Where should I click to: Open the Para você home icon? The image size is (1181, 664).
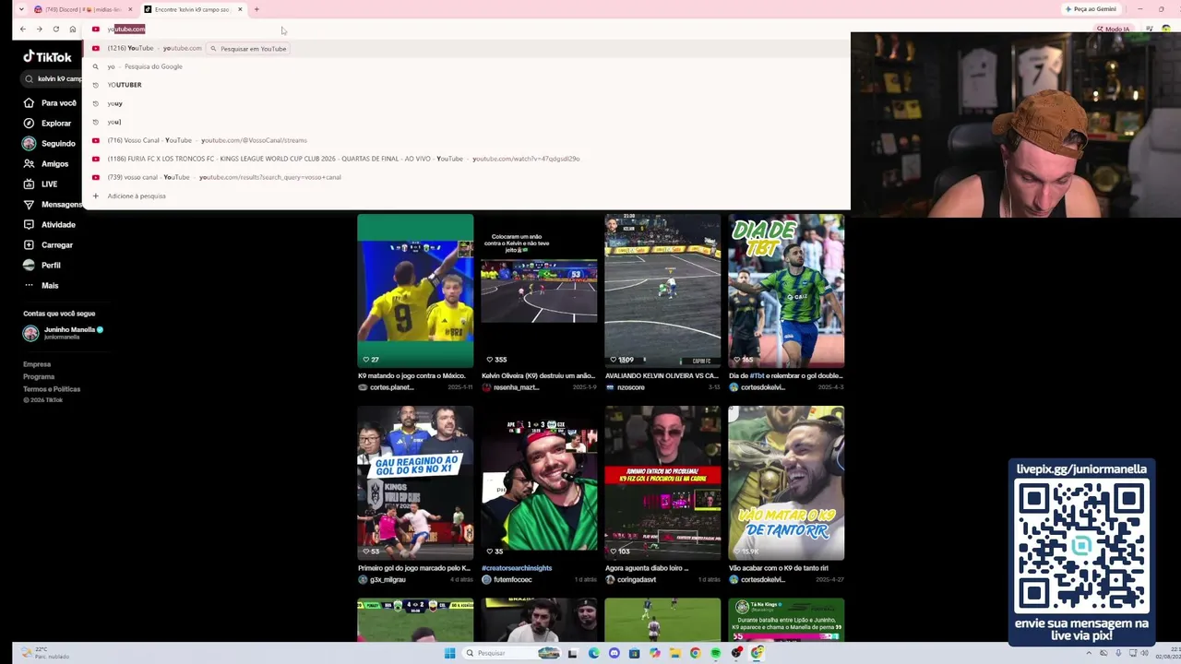tap(29, 102)
